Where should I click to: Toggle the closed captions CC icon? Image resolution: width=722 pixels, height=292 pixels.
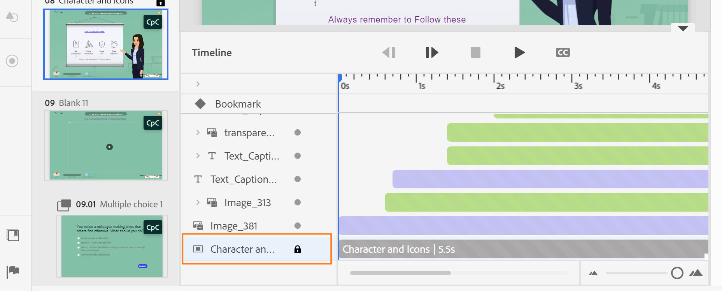tap(563, 52)
